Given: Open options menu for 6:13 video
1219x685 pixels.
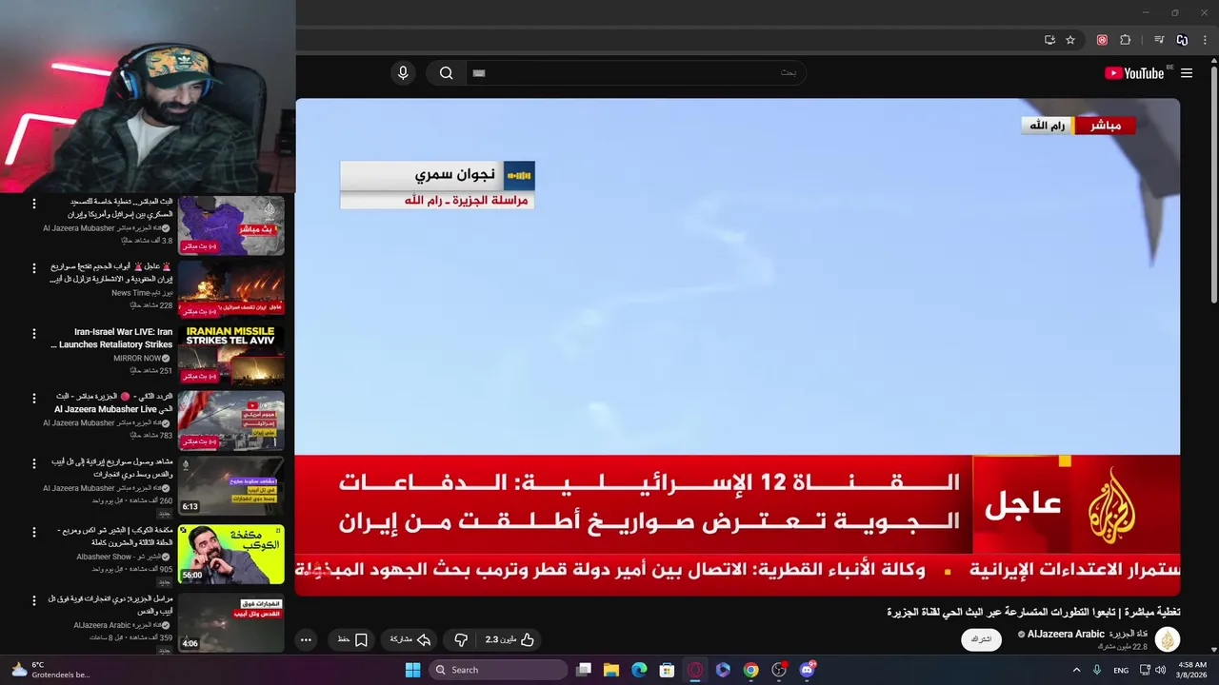Looking at the screenshot, I should pyautogui.click(x=34, y=463).
